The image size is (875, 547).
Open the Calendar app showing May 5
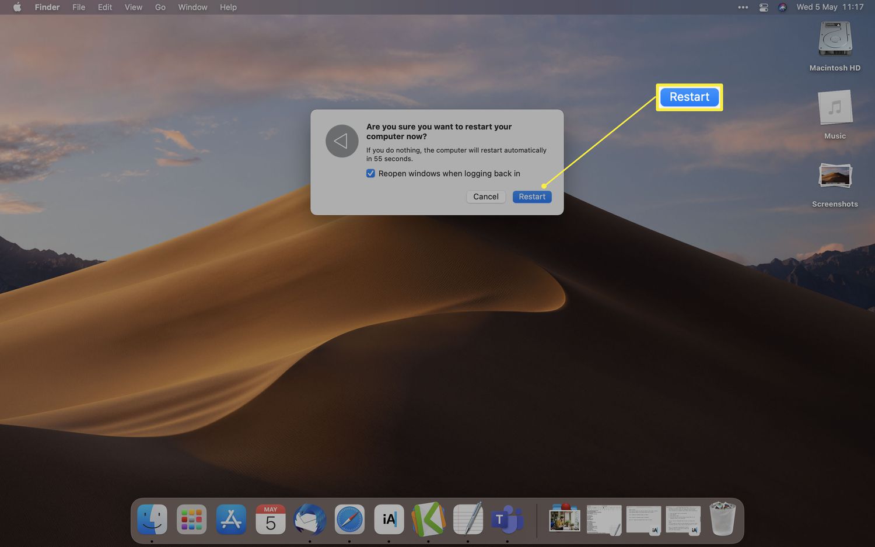[271, 519]
